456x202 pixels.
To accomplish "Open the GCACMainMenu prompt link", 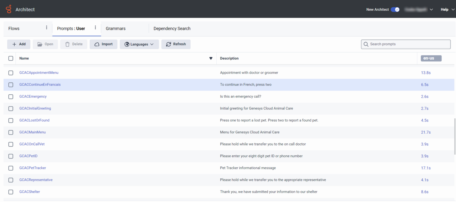I will click(33, 132).
